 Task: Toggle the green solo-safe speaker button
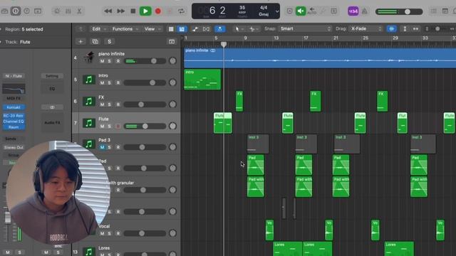(301, 11)
